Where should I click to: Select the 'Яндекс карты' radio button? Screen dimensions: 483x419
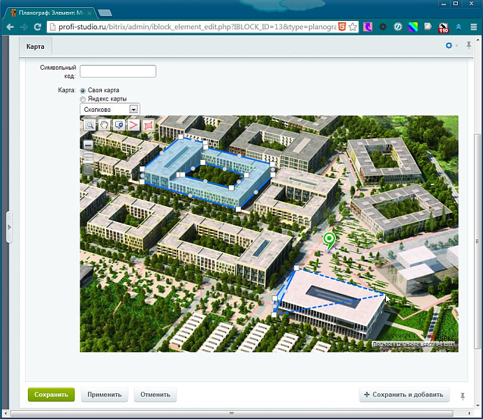(83, 99)
